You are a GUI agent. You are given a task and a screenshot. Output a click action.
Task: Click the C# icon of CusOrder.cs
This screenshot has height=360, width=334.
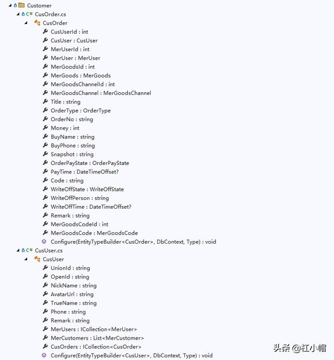tap(29, 14)
